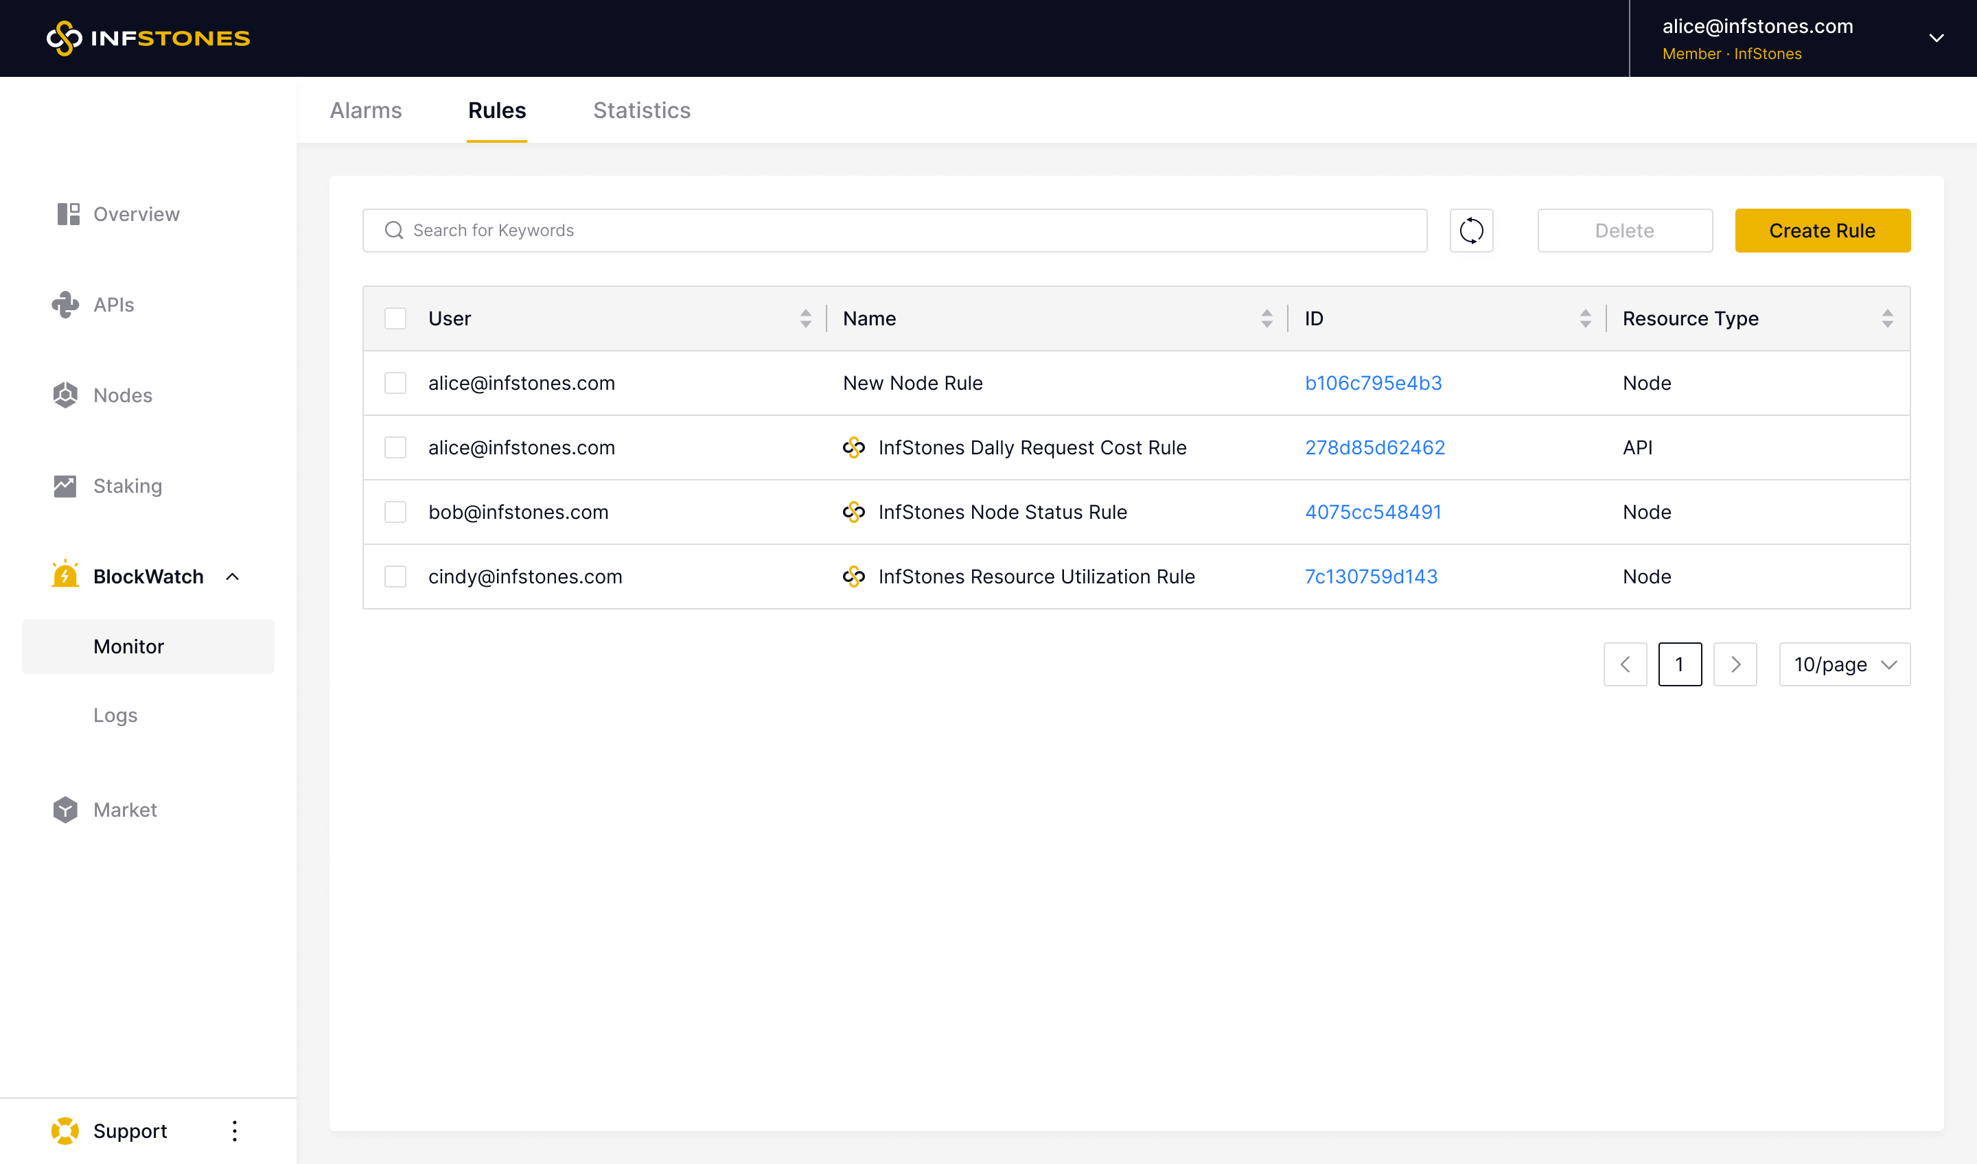Open the Market sidebar item
This screenshot has height=1164, width=1977.
click(x=125, y=809)
